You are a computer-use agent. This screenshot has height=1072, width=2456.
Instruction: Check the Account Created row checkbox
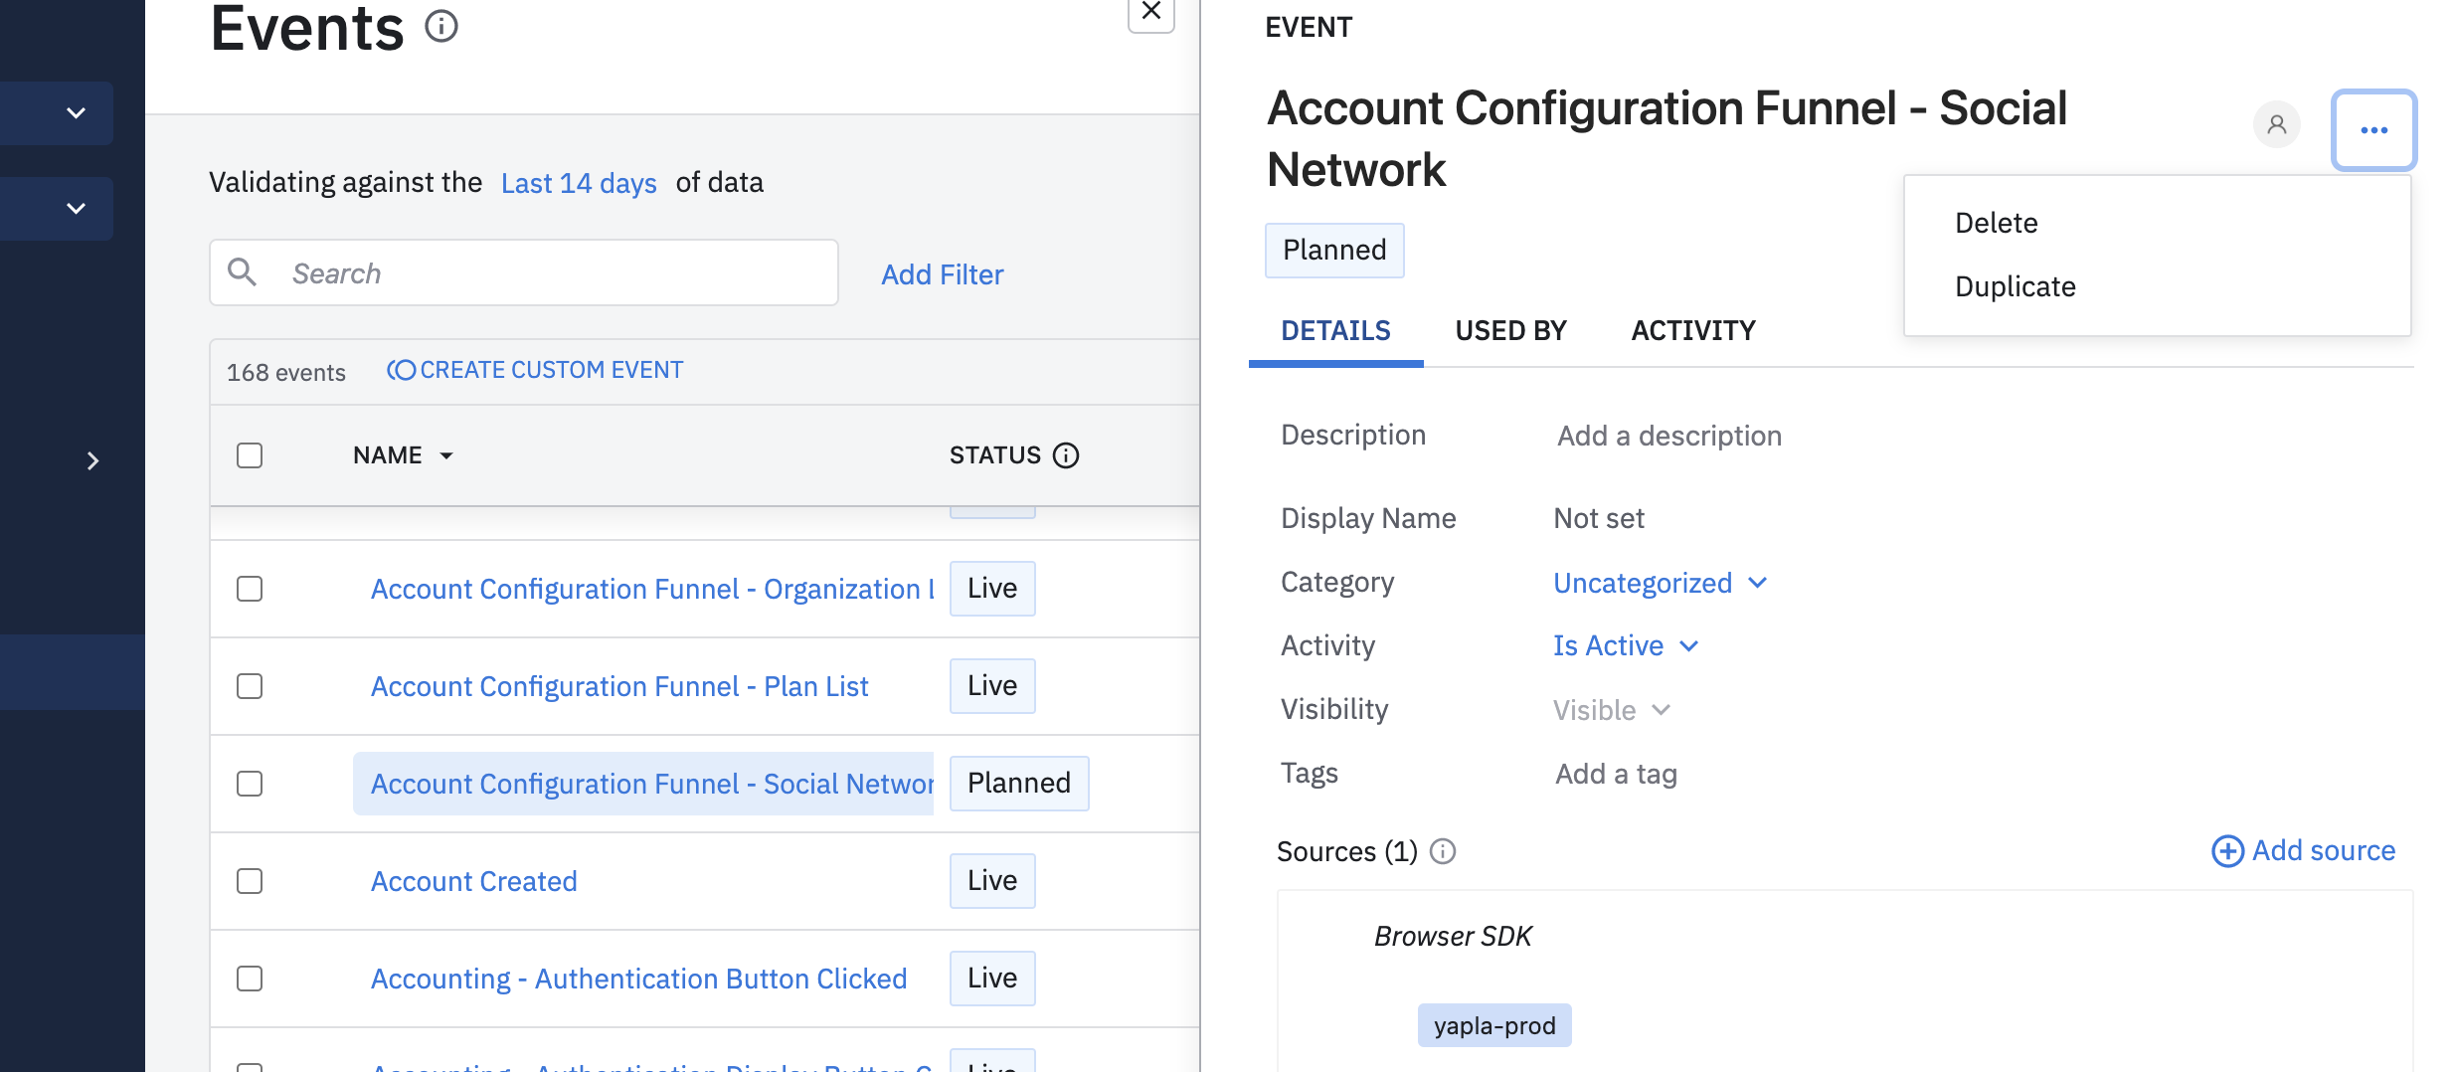250,881
